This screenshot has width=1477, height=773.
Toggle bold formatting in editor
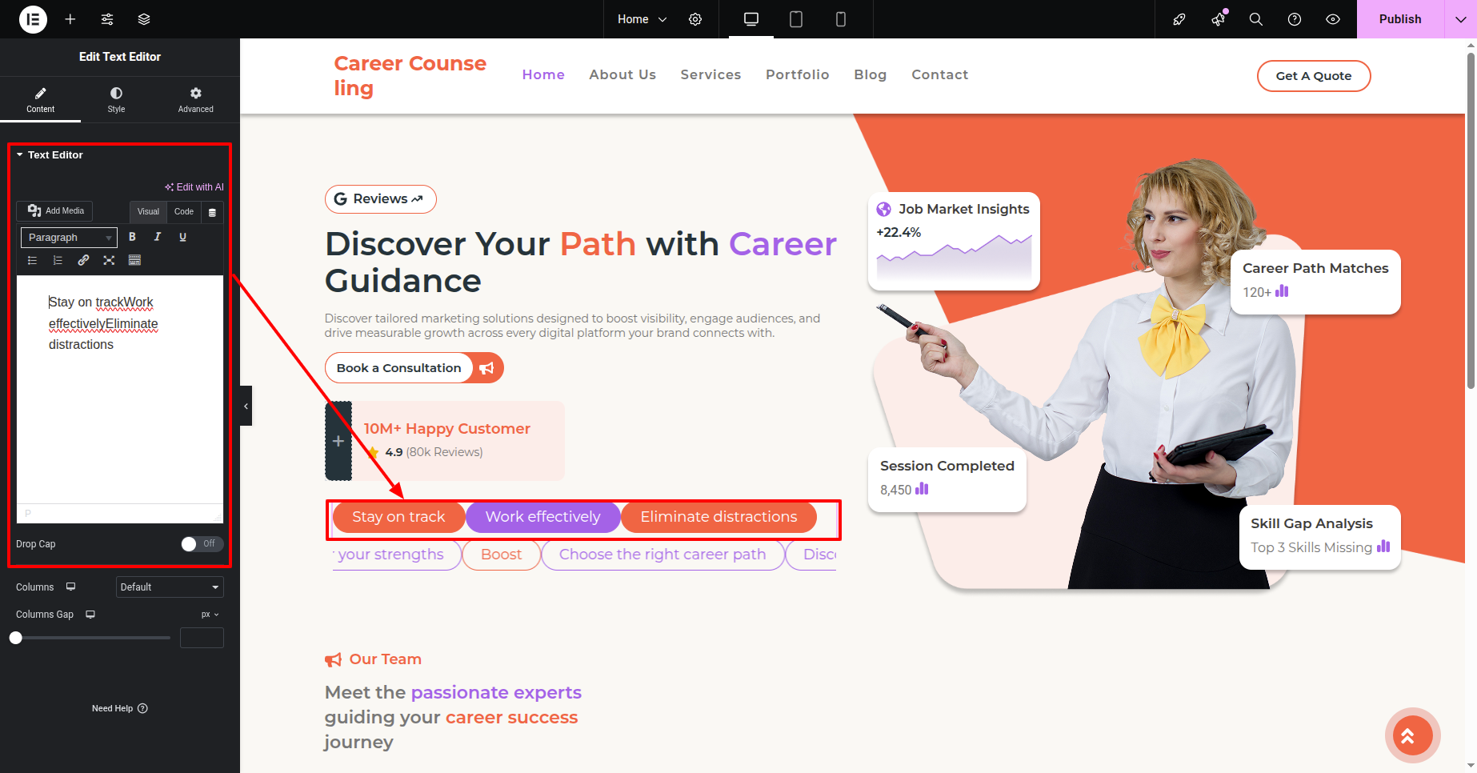pos(132,237)
